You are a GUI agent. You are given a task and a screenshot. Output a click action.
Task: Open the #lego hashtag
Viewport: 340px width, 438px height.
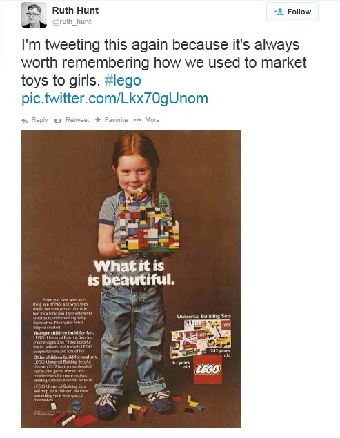point(123,81)
